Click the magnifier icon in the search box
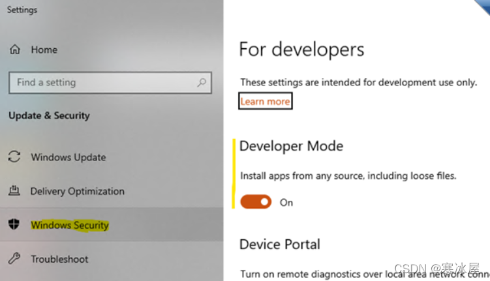This screenshot has width=490, height=281. tap(202, 82)
